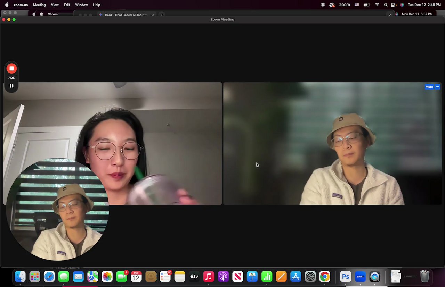Open Notes from the Dock
The width and height of the screenshot is (445, 287).
pos(180,277)
